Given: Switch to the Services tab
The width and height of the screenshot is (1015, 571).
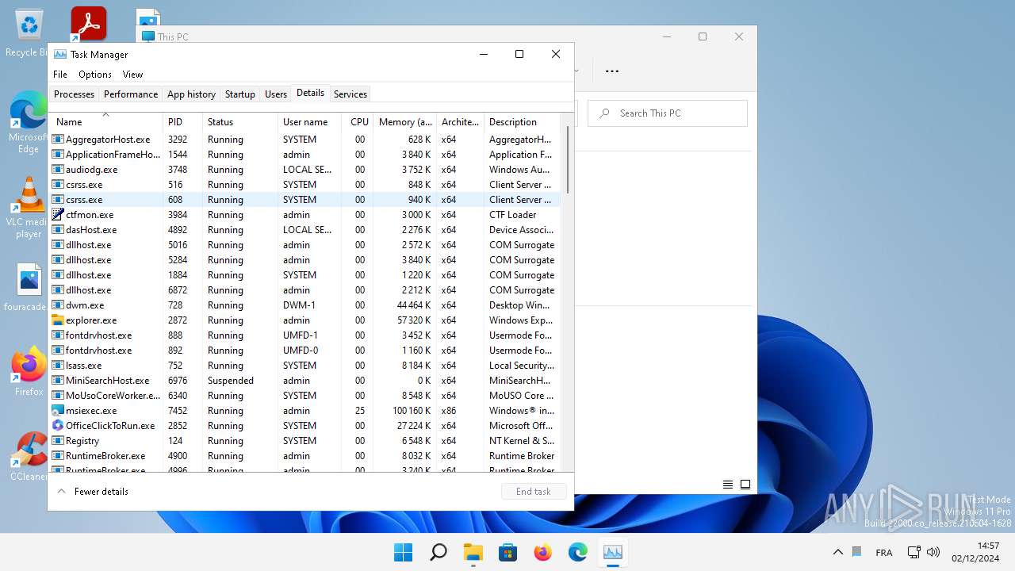Looking at the screenshot, I should pyautogui.click(x=350, y=94).
